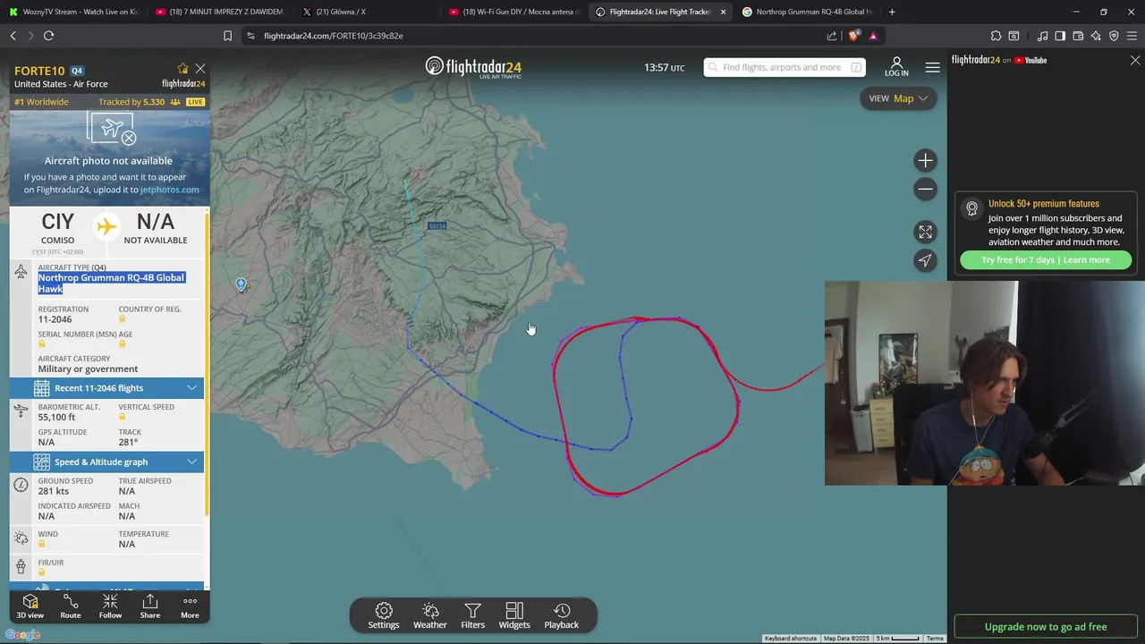Screen dimensions: 1145x644
Task: Open the Leo AI sparkle icon
Action: [x=1096, y=36]
